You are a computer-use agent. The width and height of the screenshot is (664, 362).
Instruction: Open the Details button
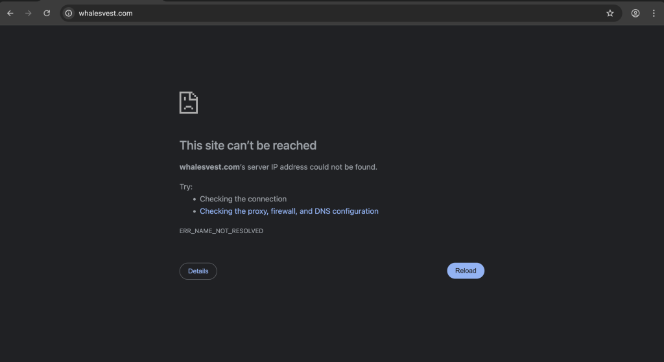(x=198, y=271)
